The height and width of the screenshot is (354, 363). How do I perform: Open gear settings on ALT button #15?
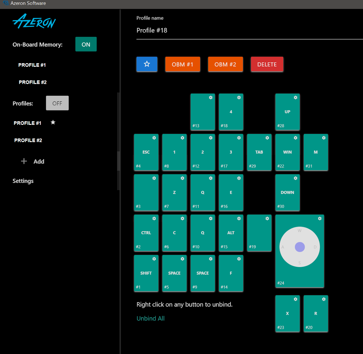click(x=239, y=219)
